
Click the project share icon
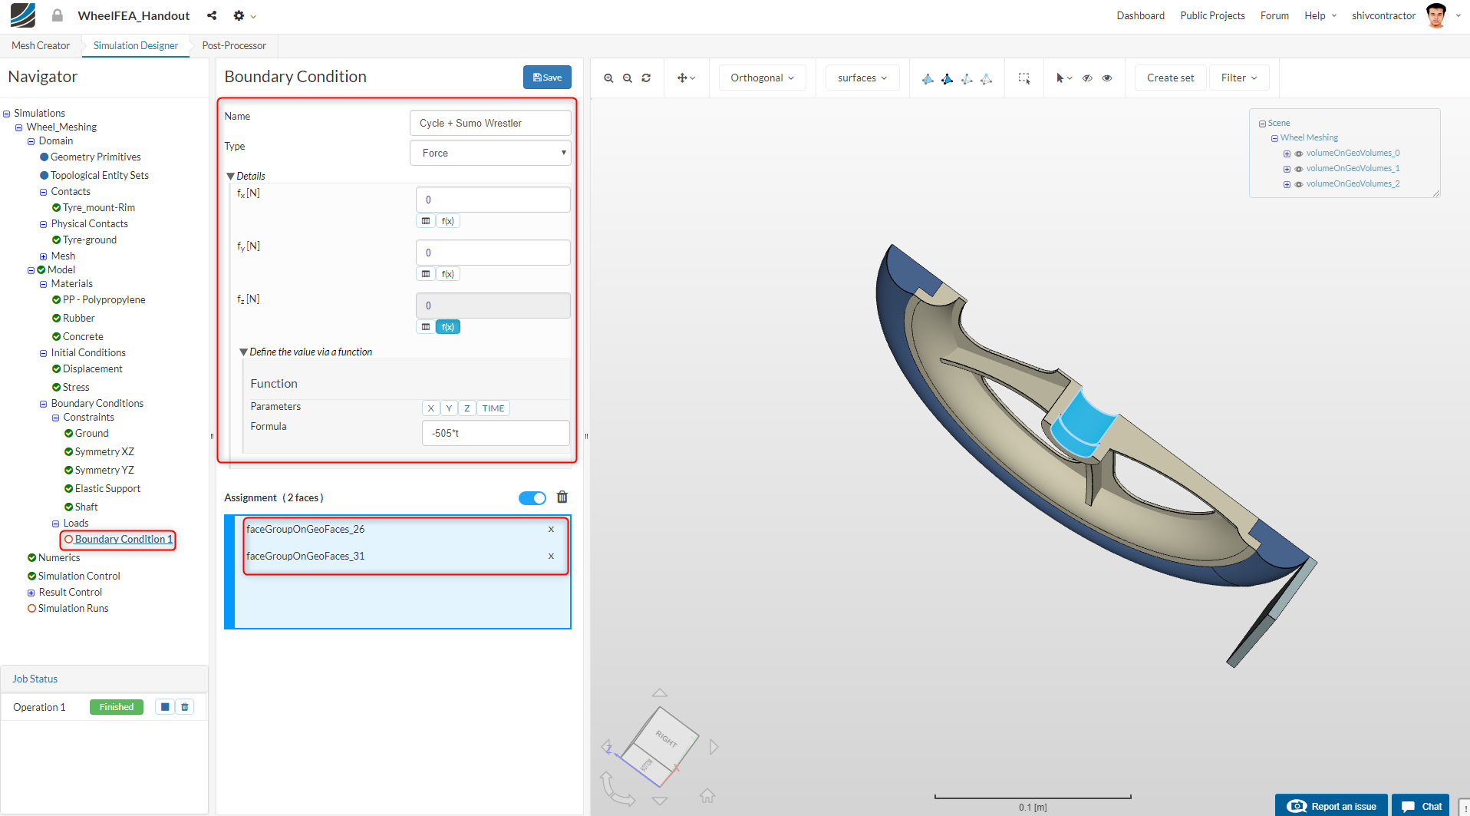[212, 15]
